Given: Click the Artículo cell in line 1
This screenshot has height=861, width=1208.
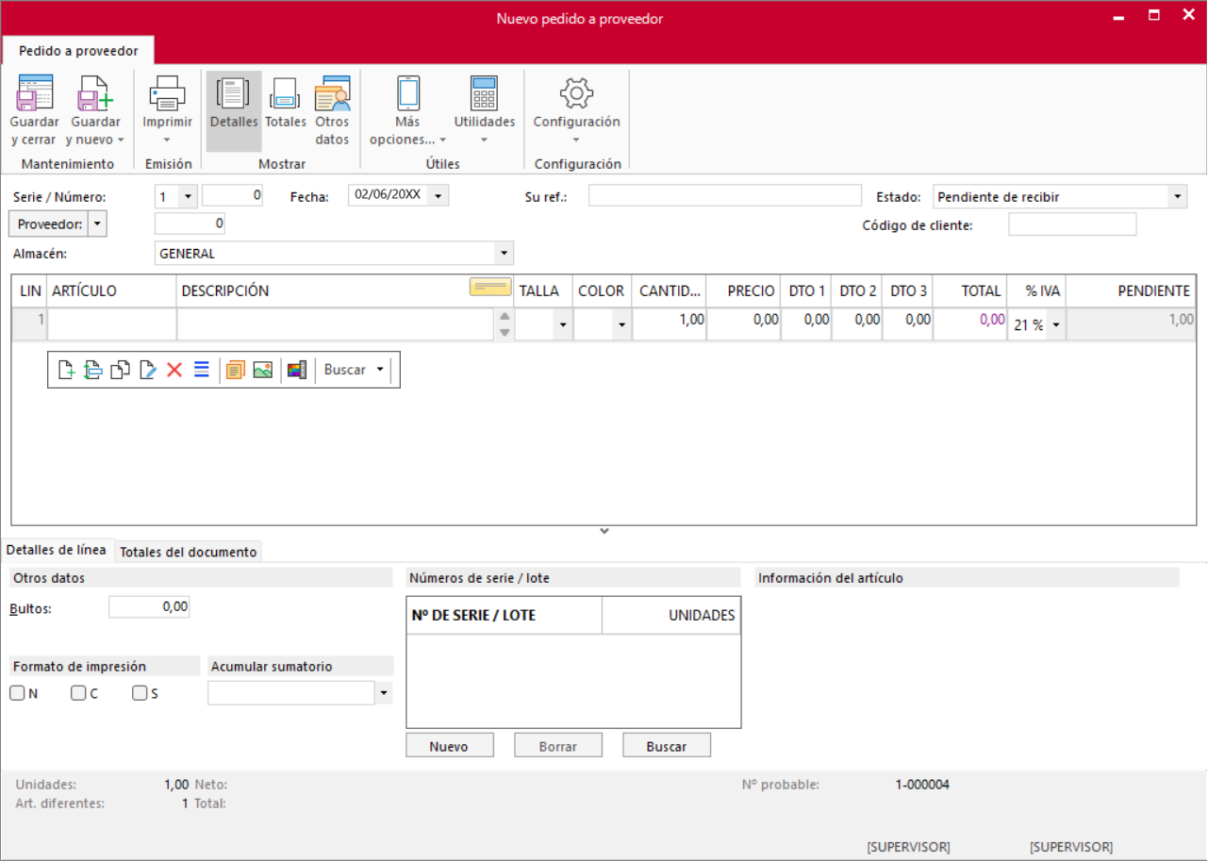Looking at the screenshot, I should tap(112, 324).
